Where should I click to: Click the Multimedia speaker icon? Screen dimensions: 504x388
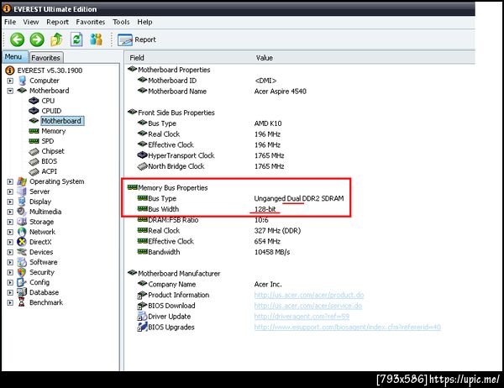(x=22, y=212)
